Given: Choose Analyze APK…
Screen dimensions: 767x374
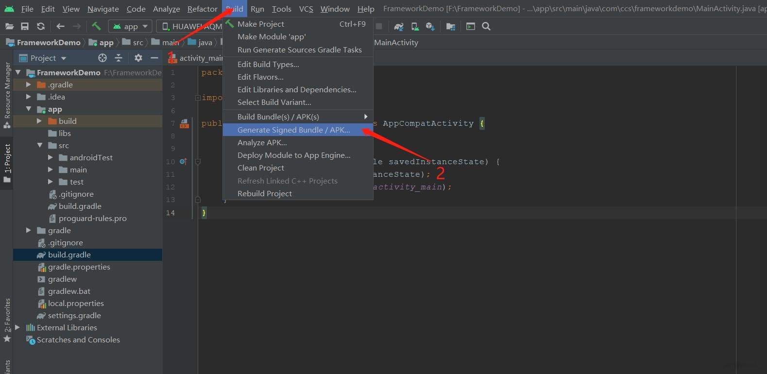Looking at the screenshot, I should pyautogui.click(x=298, y=142).
